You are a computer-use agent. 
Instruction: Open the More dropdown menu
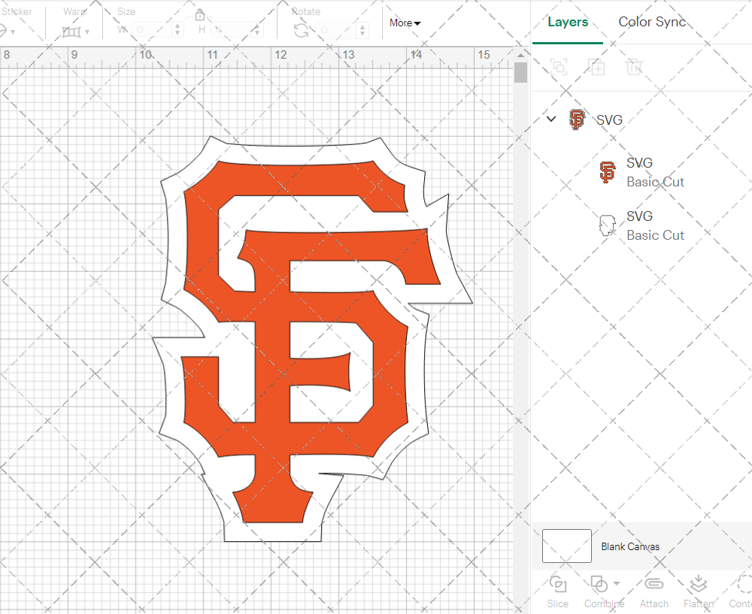click(x=405, y=23)
